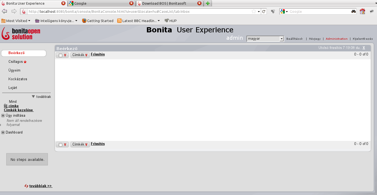Show the Lejárt cases list
Image resolution: width=377 pixels, height=195 pixels.
tap(13, 88)
